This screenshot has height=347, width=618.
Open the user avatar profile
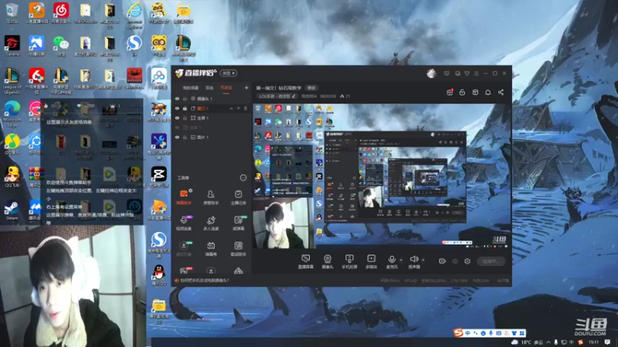coord(432,73)
